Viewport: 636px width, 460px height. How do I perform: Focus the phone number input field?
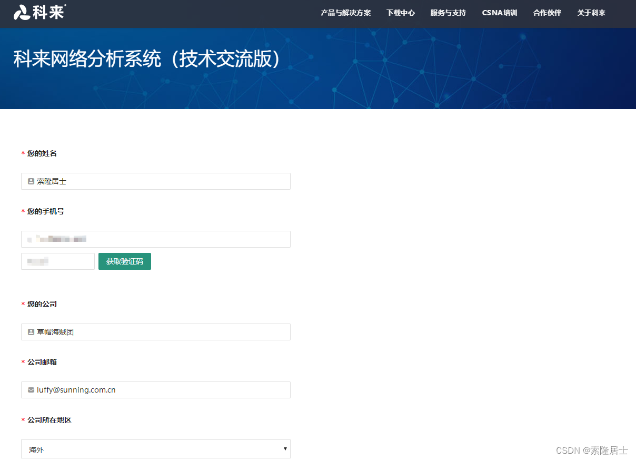(156, 239)
